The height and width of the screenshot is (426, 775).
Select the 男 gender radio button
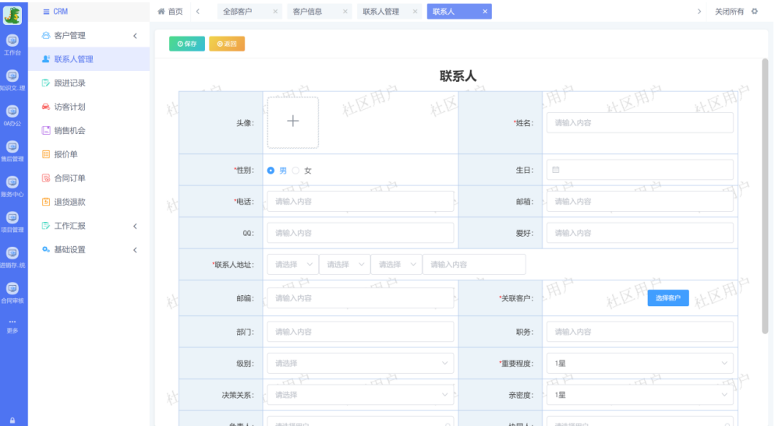(271, 171)
